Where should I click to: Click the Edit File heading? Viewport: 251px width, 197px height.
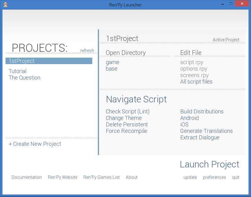coord(191,53)
